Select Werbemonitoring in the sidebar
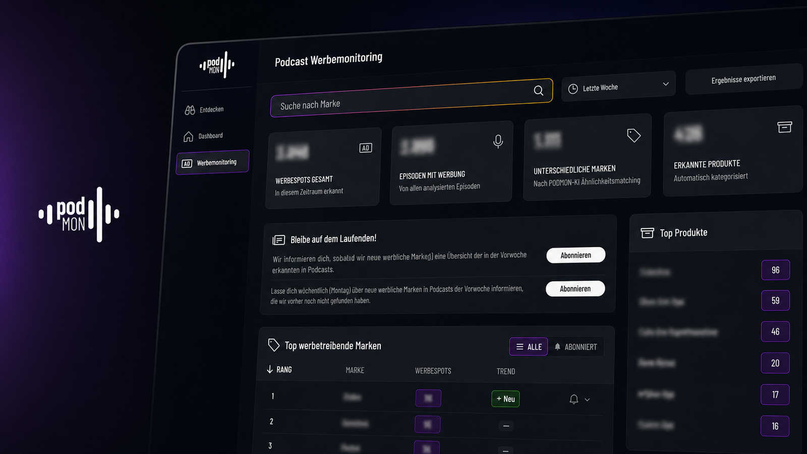This screenshot has width=807, height=454. tap(212, 162)
